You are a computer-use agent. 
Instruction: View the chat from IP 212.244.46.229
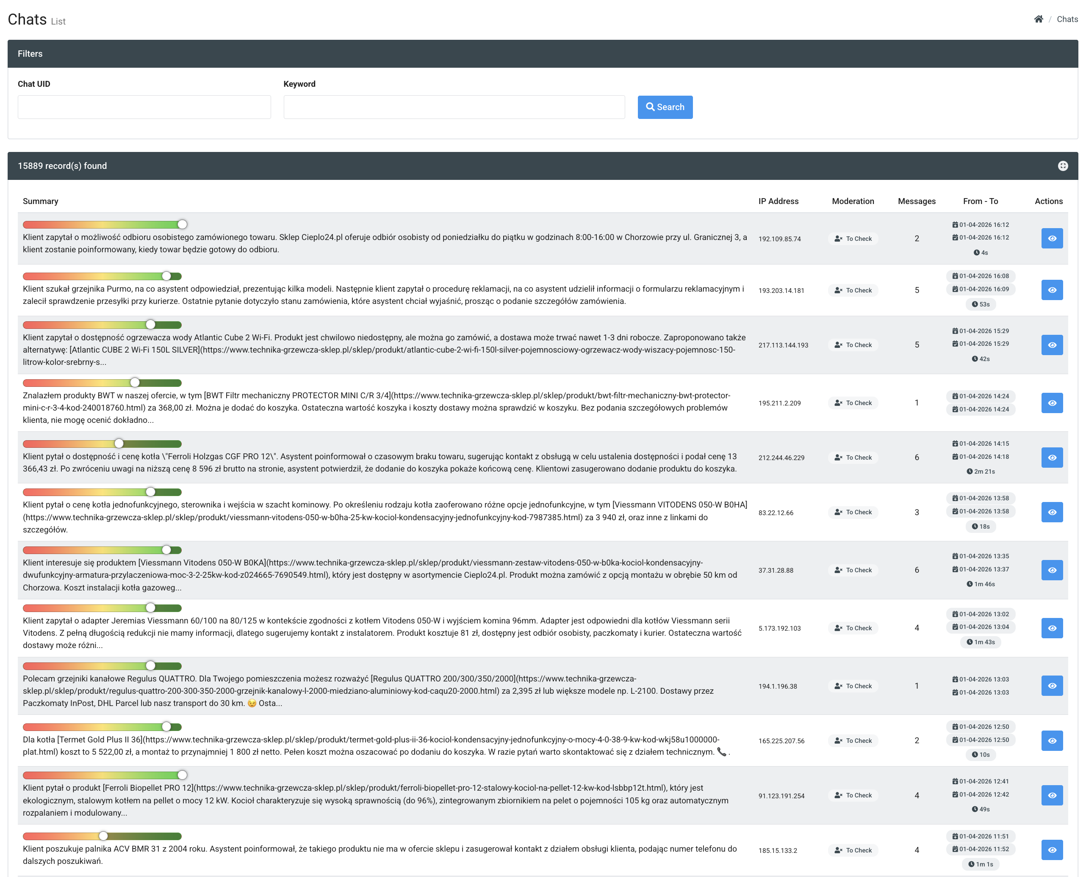point(1051,458)
